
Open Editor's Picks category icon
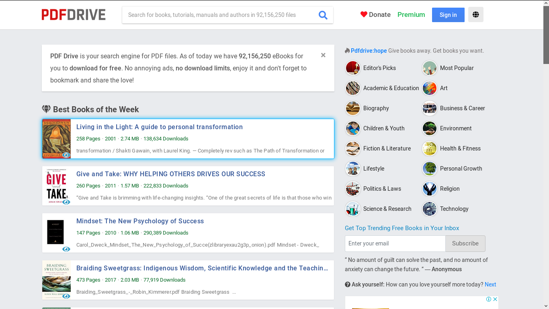pos(353,68)
